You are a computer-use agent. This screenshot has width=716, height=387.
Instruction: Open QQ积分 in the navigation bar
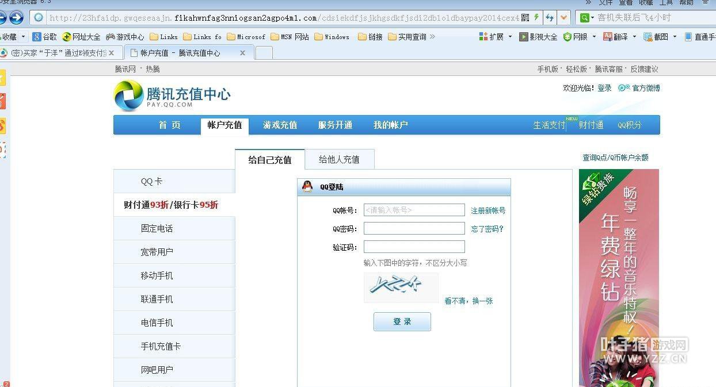click(x=630, y=125)
